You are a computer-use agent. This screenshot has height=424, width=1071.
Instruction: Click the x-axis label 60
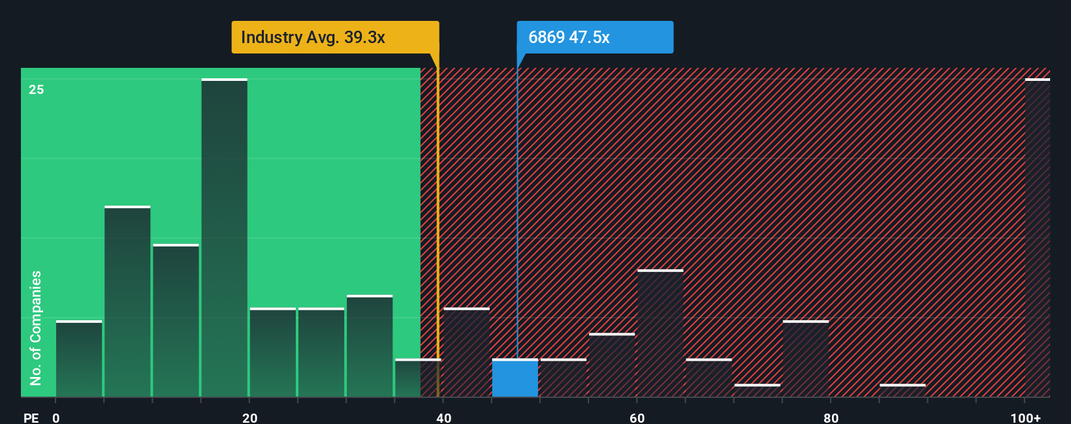[637, 418]
